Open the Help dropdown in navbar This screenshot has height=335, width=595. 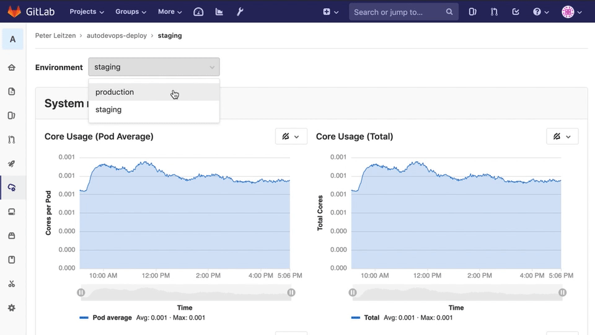tap(540, 12)
